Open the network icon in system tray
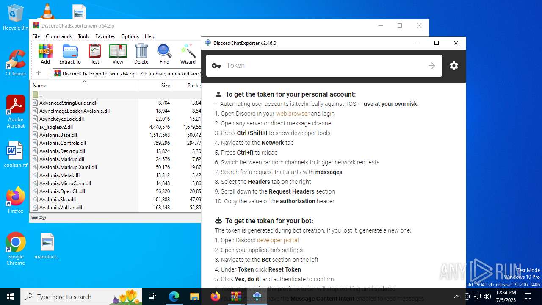Image resolution: width=542 pixels, height=305 pixels. tap(477, 297)
